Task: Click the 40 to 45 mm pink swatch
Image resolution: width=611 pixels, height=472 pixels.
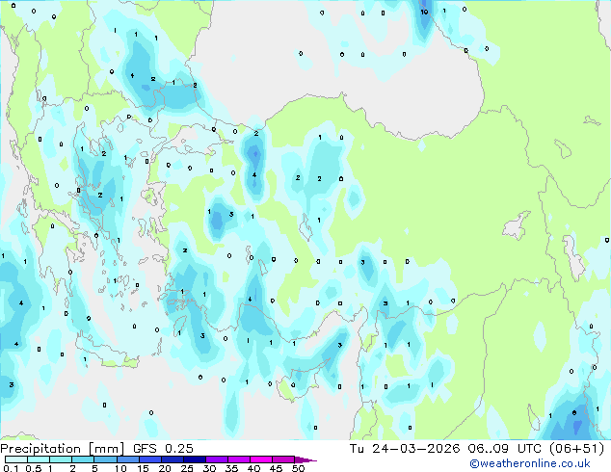Action: click(261, 459)
